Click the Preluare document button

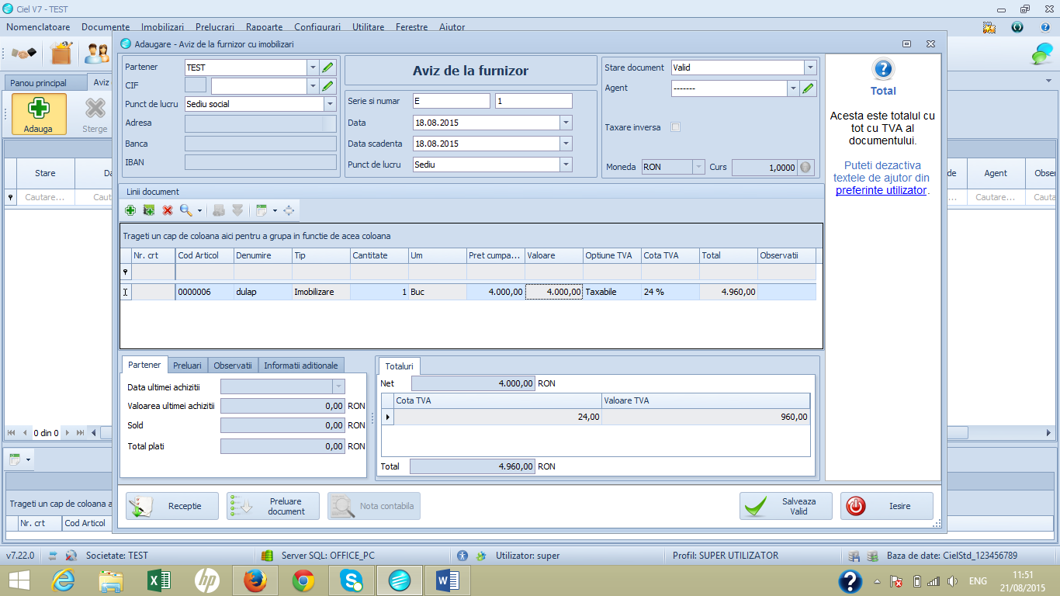pos(273,506)
